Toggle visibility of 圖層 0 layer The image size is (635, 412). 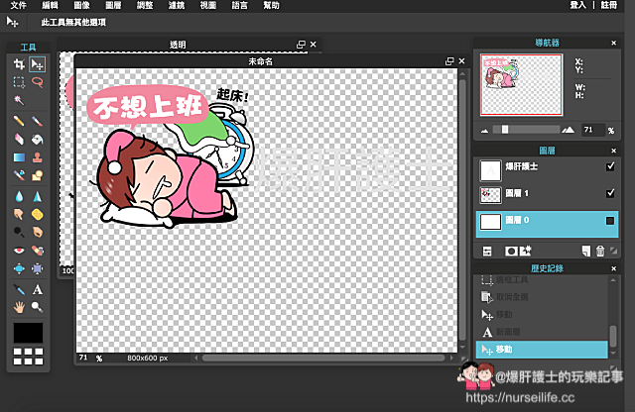coord(610,220)
